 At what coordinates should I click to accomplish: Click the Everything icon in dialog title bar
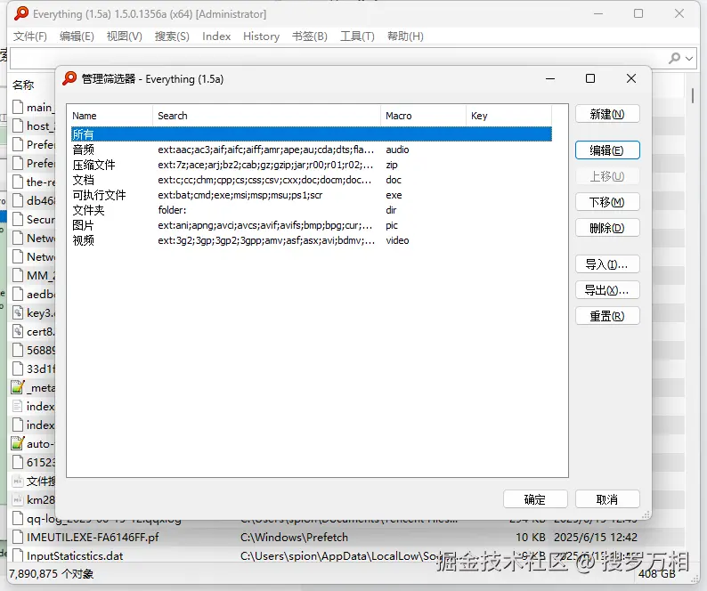(69, 78)
